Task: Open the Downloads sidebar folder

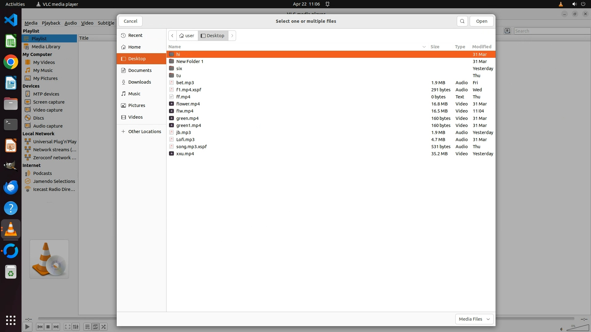Action: coord(139,82)
